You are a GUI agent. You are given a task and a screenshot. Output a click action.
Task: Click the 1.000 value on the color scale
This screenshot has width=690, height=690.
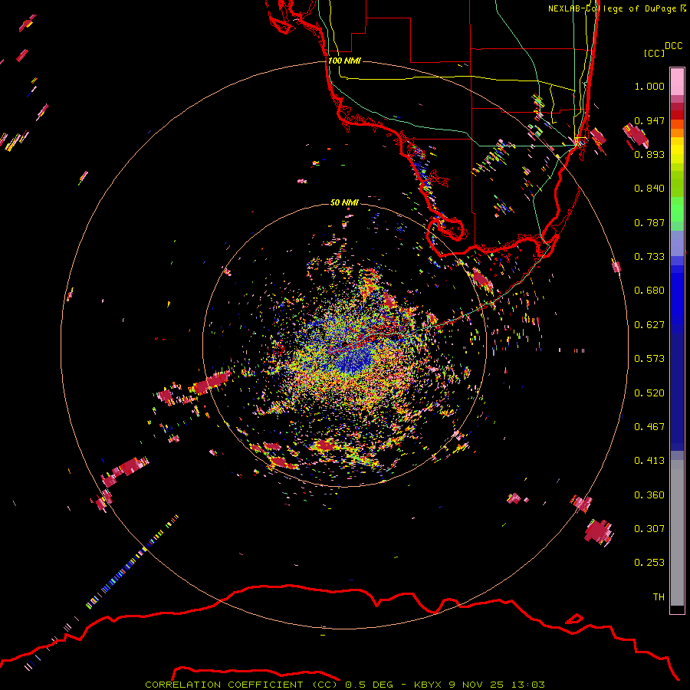coord(649,86)
